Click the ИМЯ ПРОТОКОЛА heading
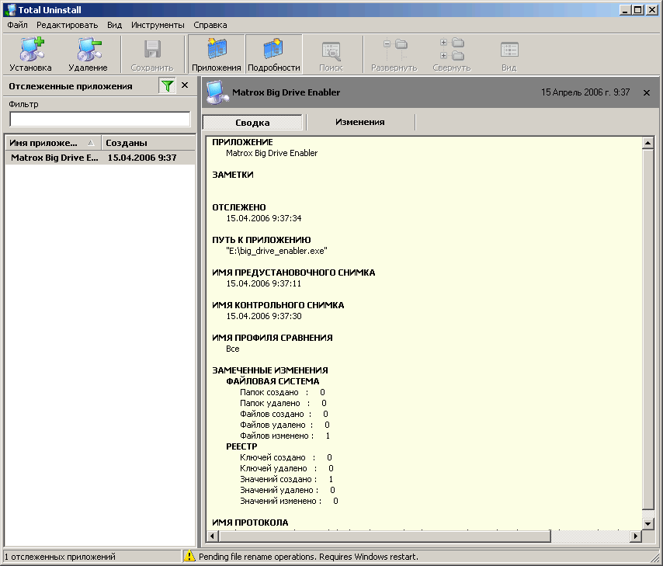Screen dimensions: 663x566 [x=250, y=523]
